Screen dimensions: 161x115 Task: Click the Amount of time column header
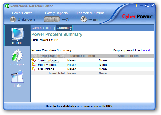[x=126, y=56]
